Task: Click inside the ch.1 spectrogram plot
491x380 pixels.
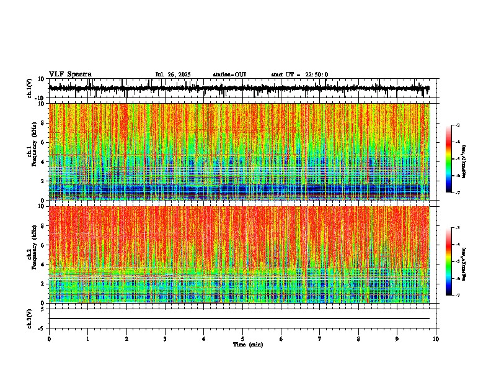Action: [x=239, y=152]
